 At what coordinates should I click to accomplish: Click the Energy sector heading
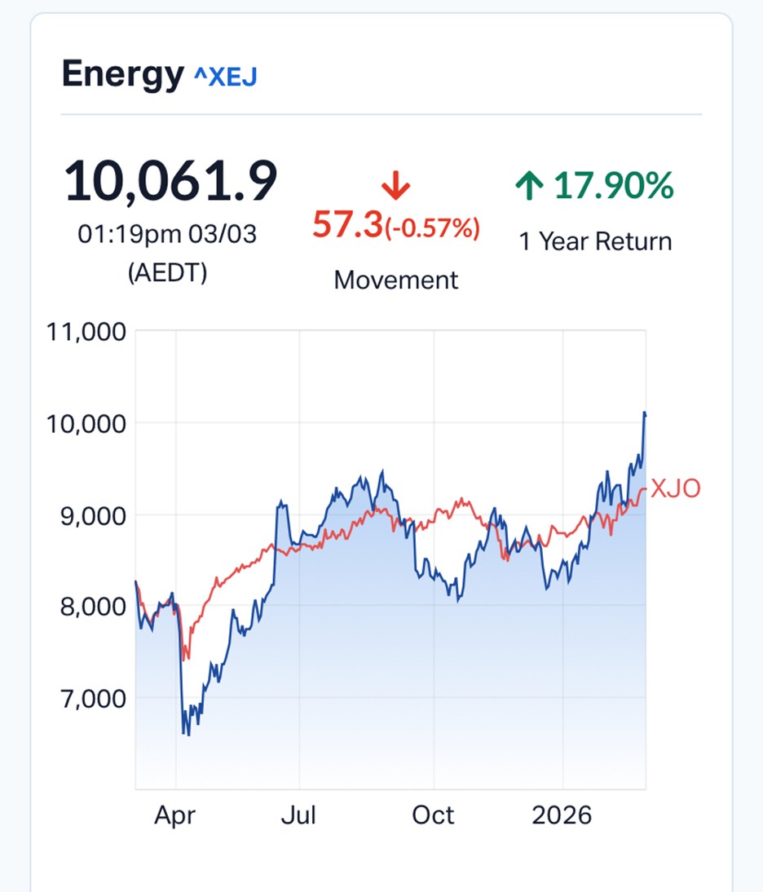[x=122, y=75]
